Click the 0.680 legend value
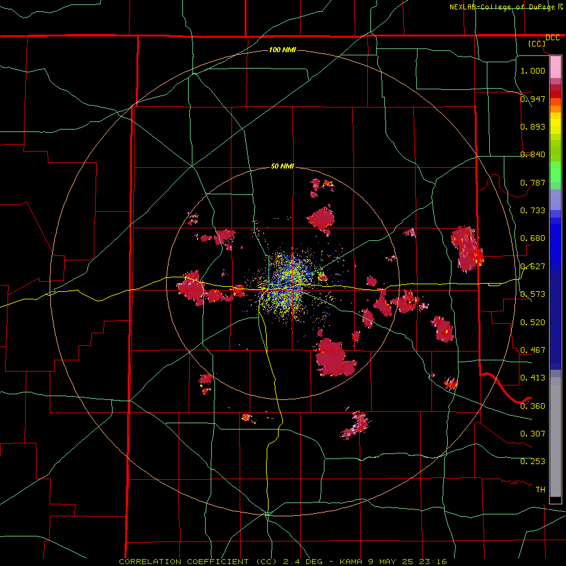566x566 pixels. (x=533, y=238)
